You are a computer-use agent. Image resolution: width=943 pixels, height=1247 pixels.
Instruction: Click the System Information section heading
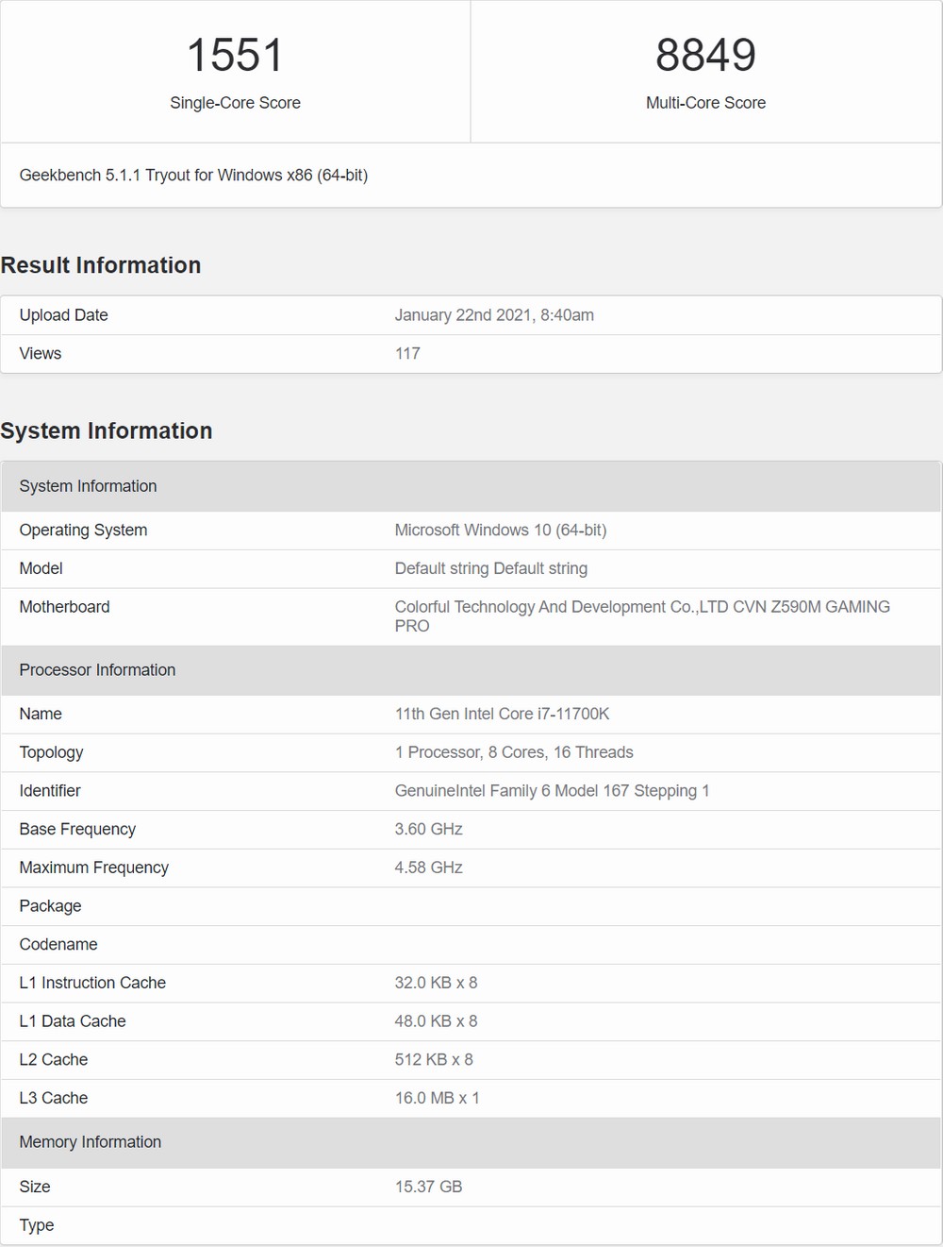(107, 430)
